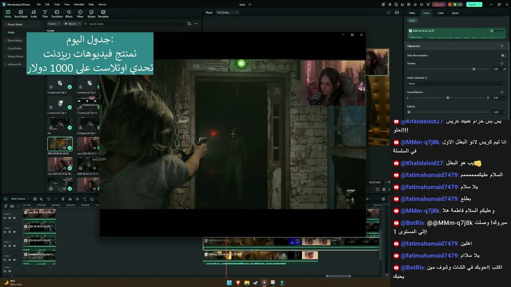The image size is (511, 287).
Task: Hide the Video 2 track
Action: point(14,246)
